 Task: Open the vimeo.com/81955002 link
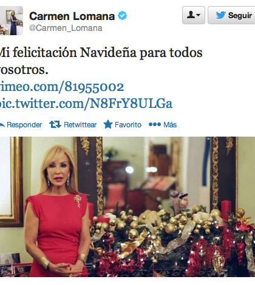click(62, 87)
